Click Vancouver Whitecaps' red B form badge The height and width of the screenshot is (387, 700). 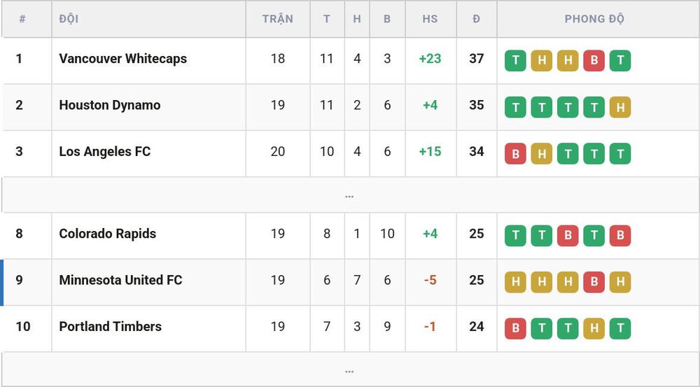tap(594, 60)
